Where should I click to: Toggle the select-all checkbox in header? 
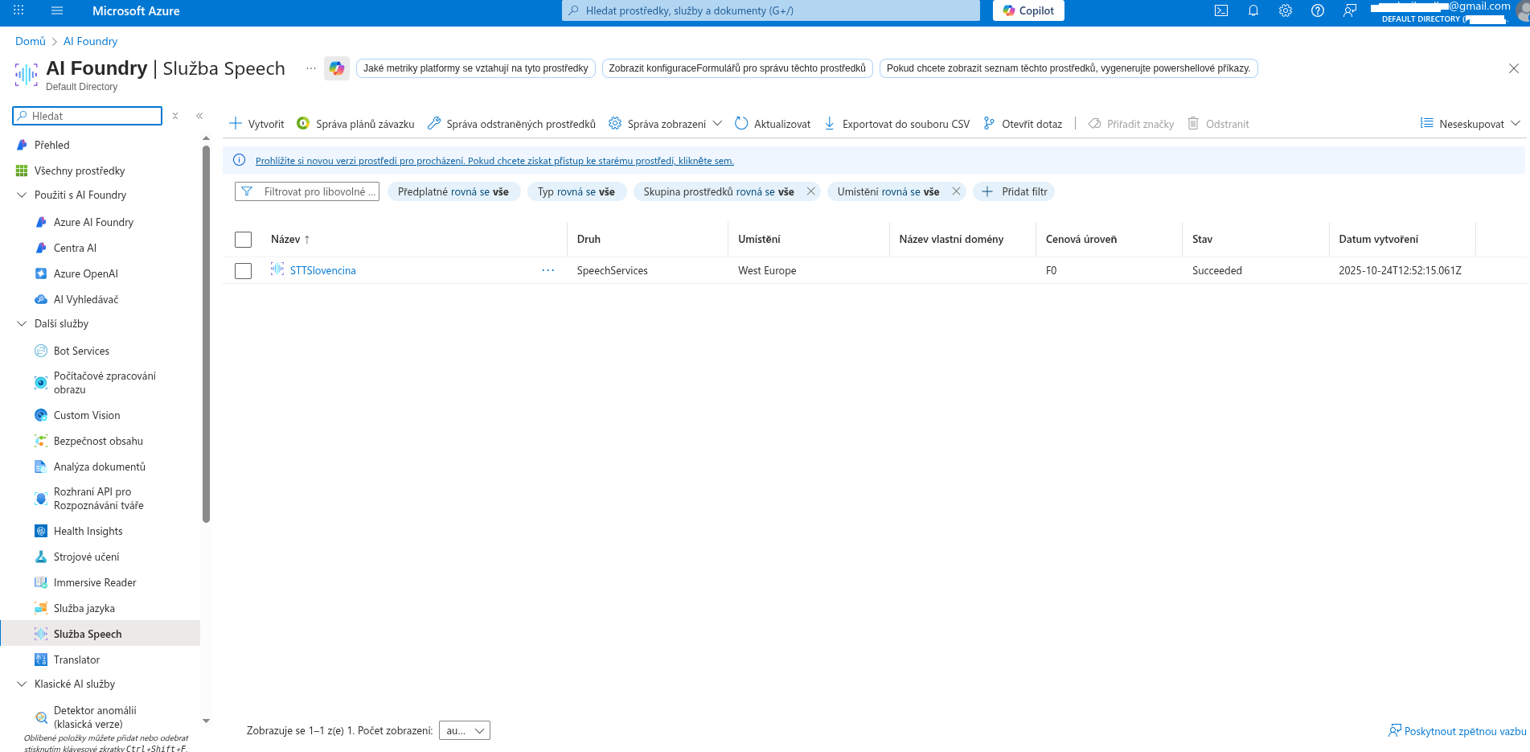[x=243, y=240]
